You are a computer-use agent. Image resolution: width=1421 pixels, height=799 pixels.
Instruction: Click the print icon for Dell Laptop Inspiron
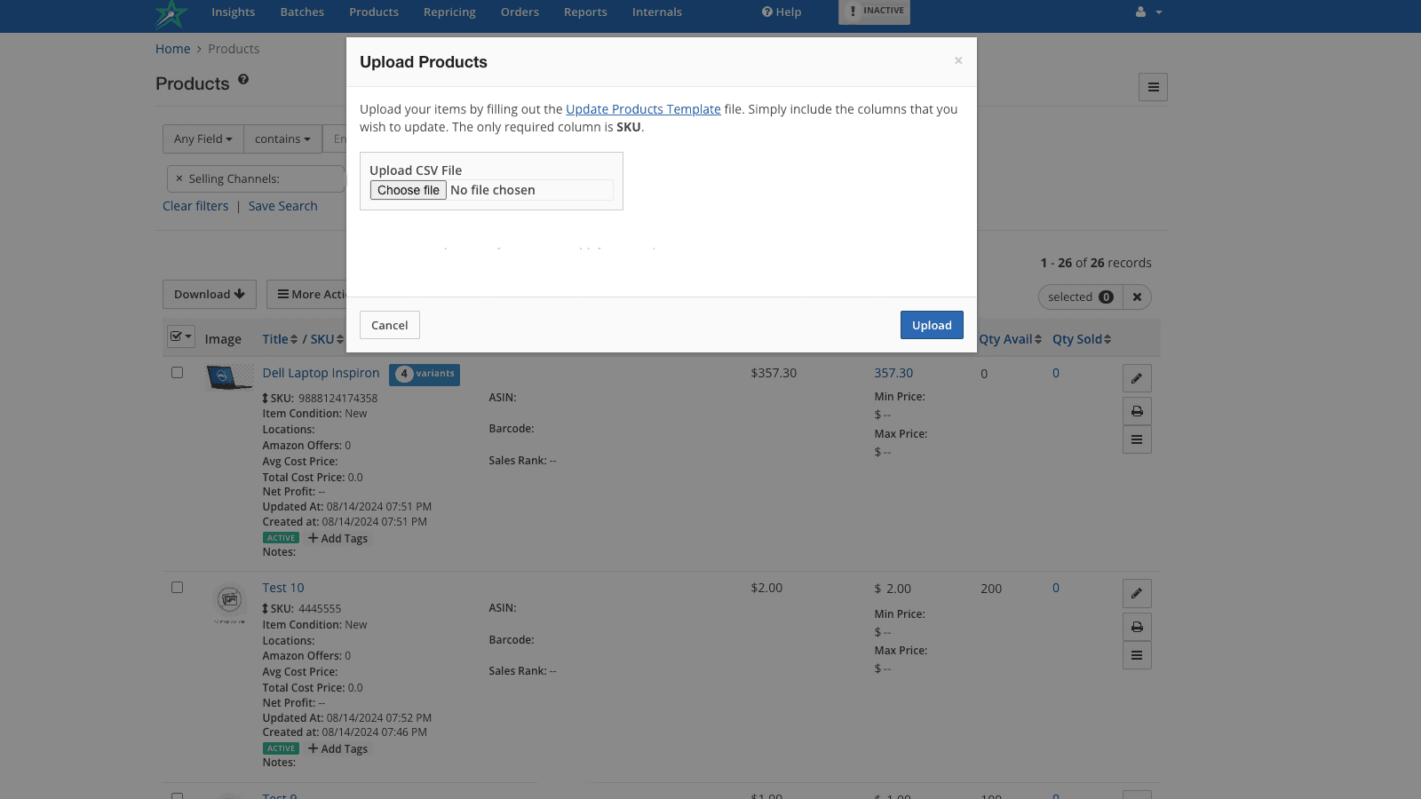[1137, 411]
